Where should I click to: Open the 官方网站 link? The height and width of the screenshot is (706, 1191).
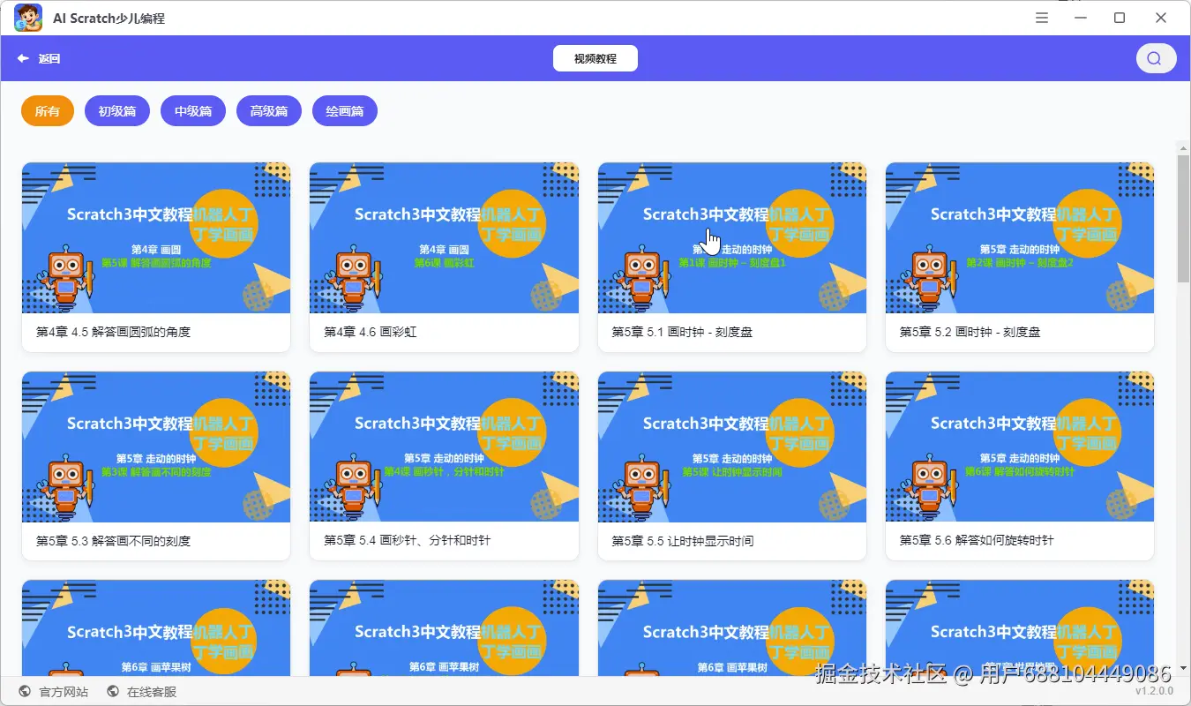pos(64,692)
